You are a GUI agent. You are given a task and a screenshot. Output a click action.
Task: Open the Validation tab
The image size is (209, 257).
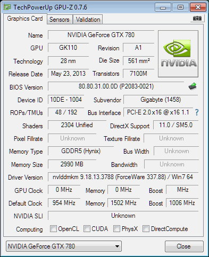(88, 20)
